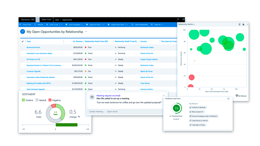Viewport: 260px width, 146px height.
Task: Sort by the Est. Revenue column header
Action: [x=78, y=41]
